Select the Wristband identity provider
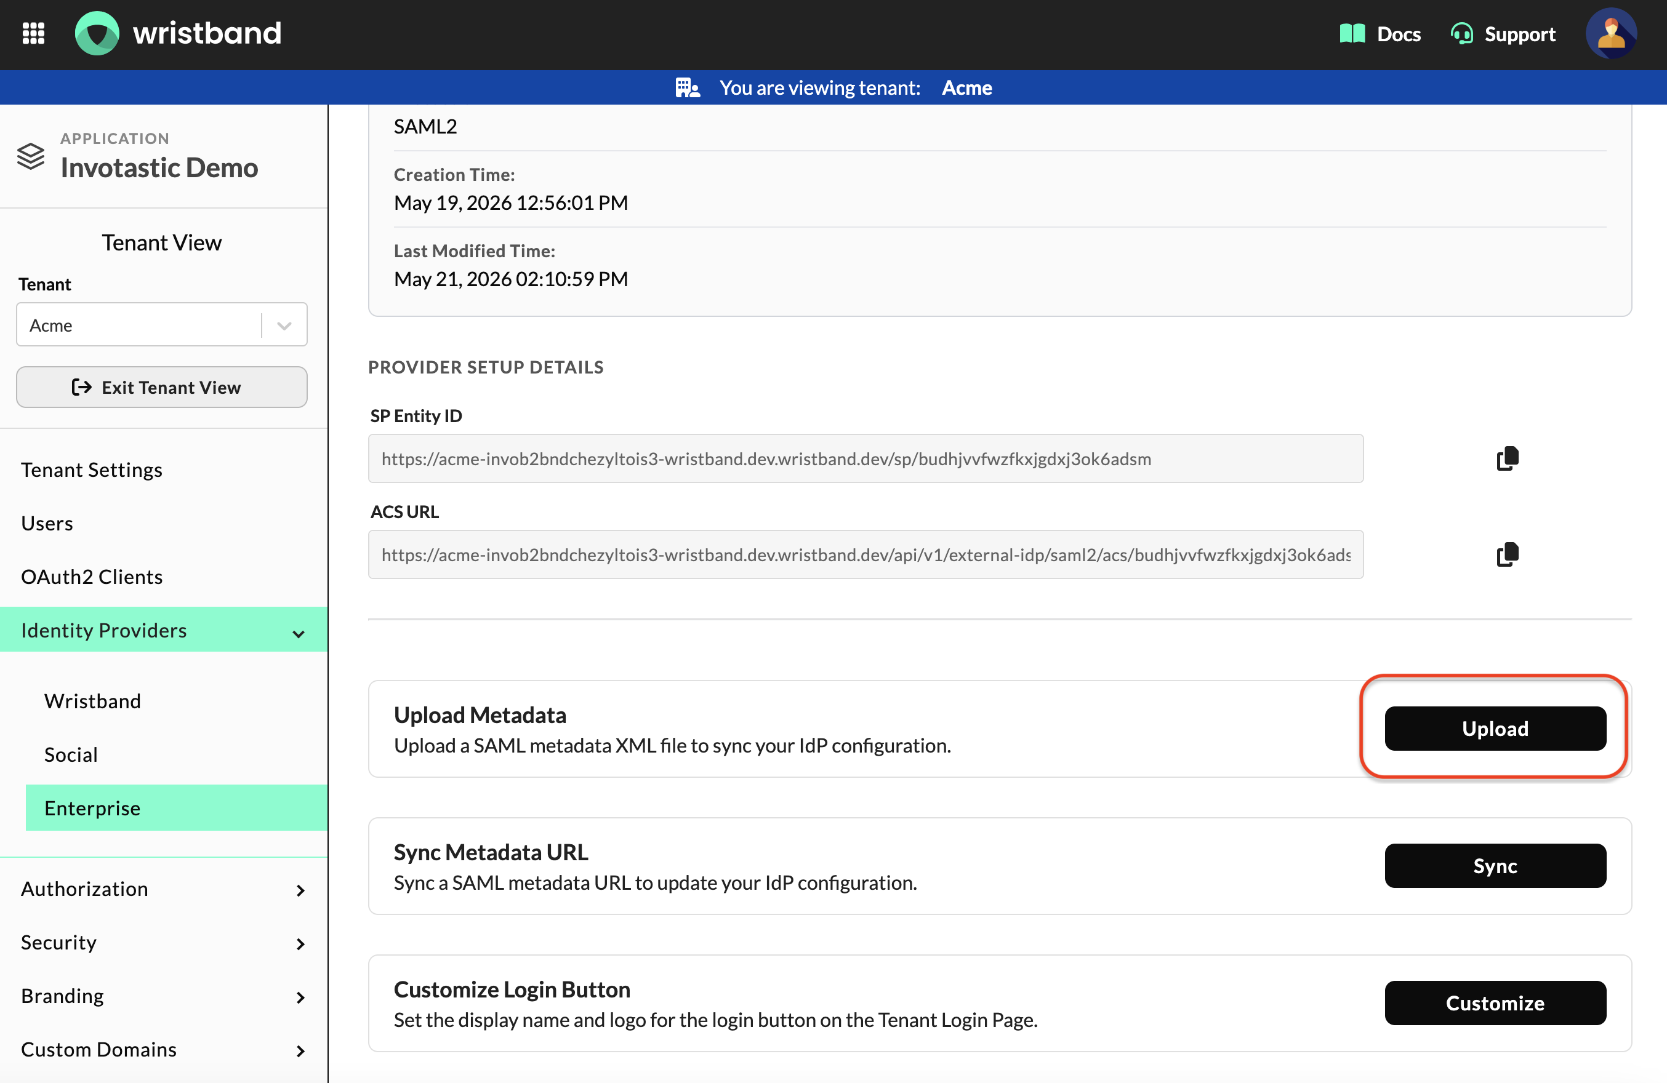This screenshot has height=1083, width=1667. 92,701
